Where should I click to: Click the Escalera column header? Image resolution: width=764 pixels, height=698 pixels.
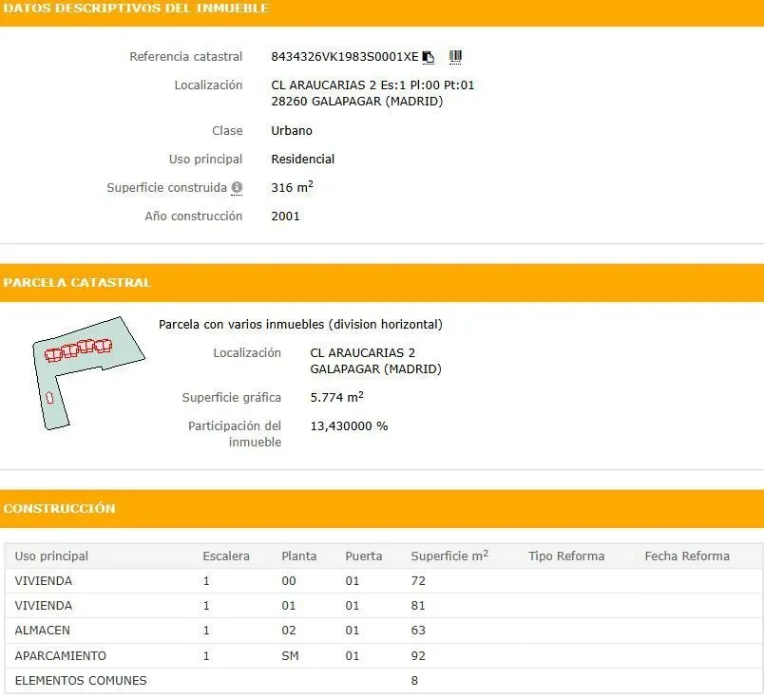click(225, 557)
